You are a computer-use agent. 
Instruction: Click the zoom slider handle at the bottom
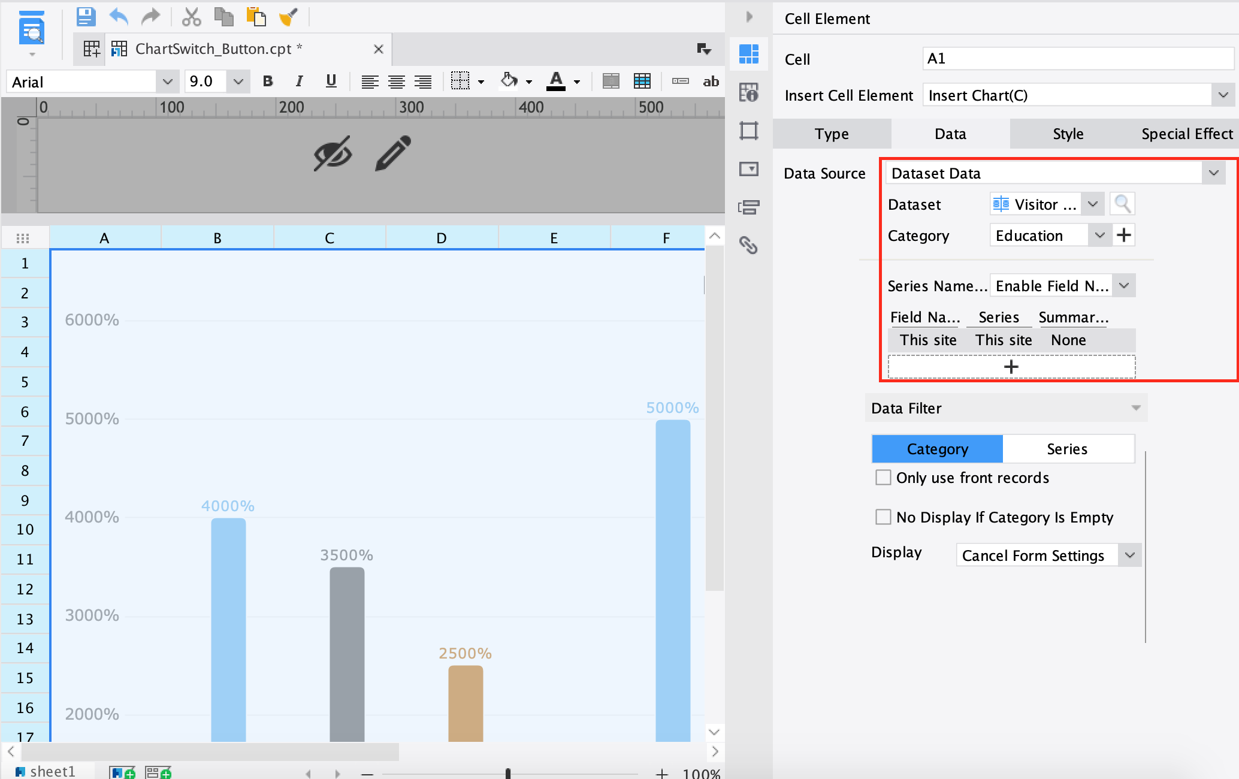(508, 773)
